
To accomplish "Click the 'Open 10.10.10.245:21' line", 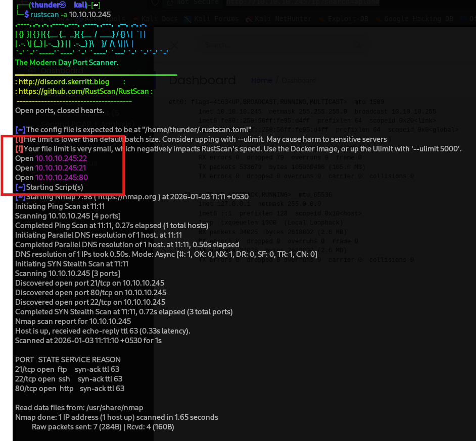I will [51, 168].
